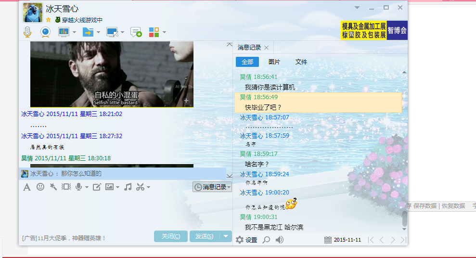Click the Selfish little bastard image
The width and height of the screenshot is (476, 258).
[x=112, y=74]
